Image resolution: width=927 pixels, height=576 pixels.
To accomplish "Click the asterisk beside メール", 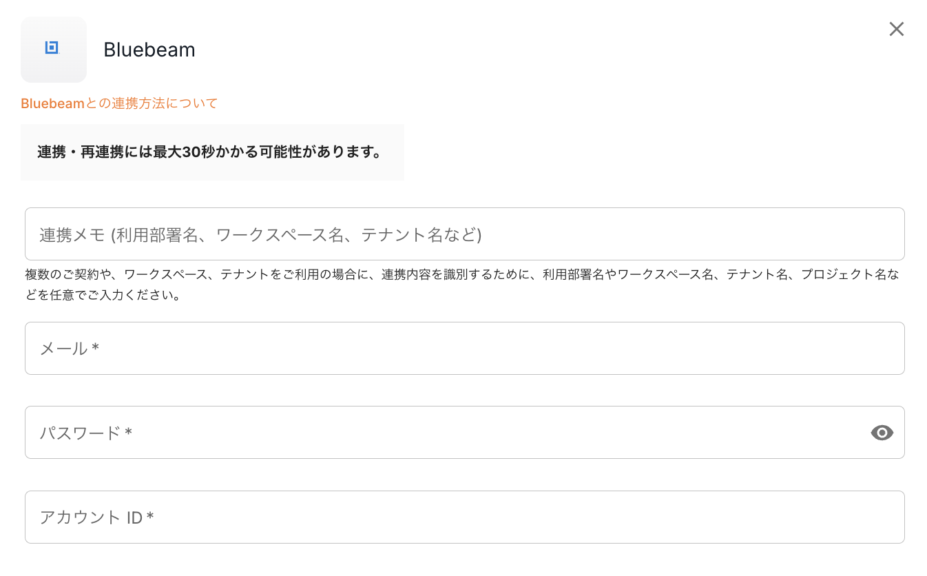I will (x=96, y=349).
